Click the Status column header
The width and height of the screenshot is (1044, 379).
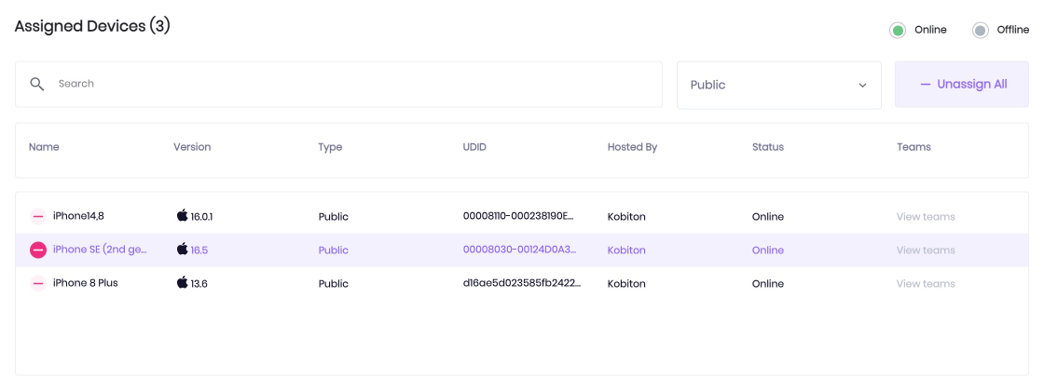(768, 147)
